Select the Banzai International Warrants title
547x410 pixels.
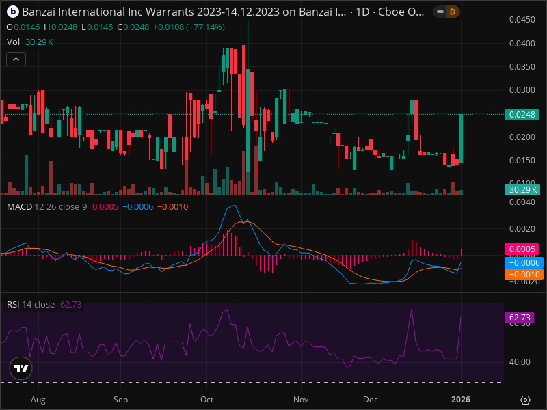point(184,12)
